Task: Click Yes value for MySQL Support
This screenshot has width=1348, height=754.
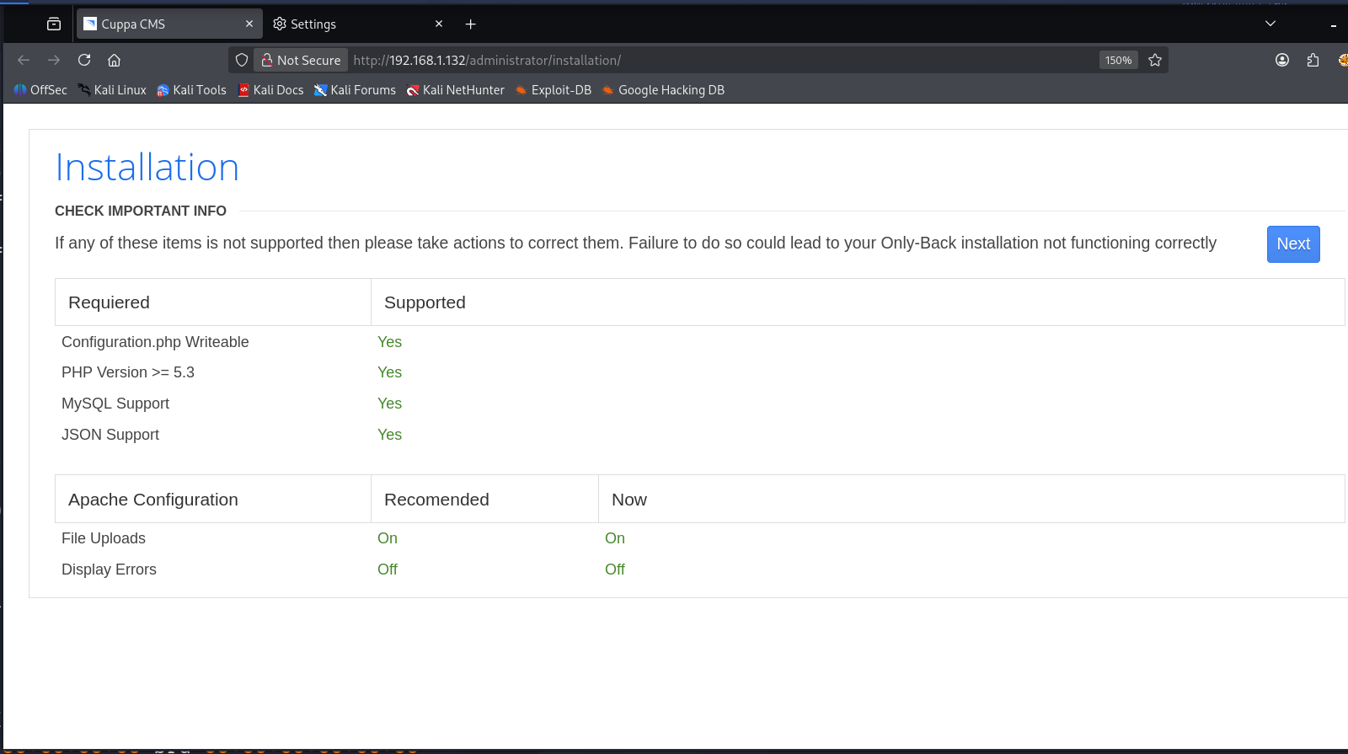Action: [389, 404]
